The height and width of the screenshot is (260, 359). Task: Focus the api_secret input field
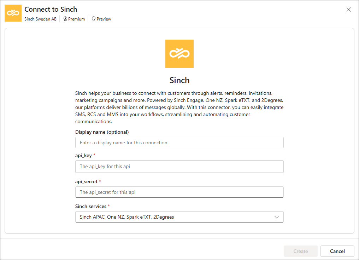click(x=179, y=192)
